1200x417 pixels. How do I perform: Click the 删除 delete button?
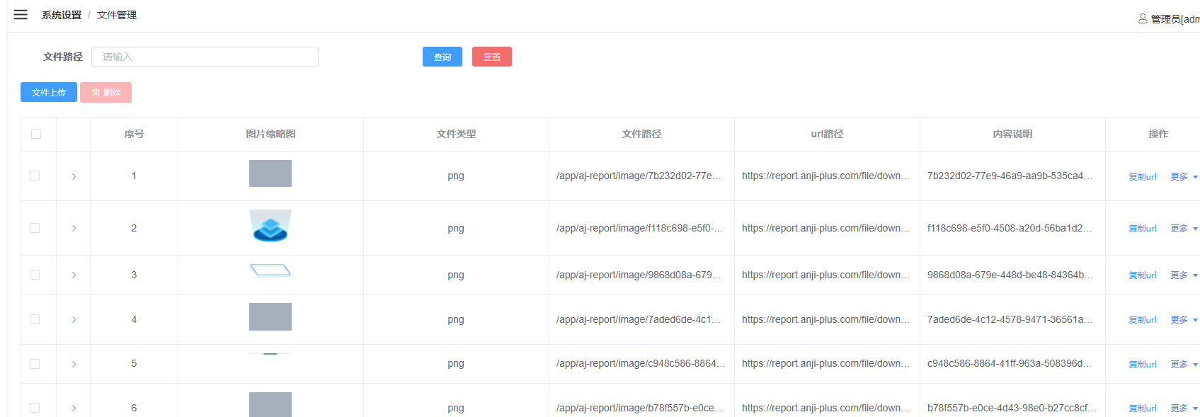coord(106,92)
